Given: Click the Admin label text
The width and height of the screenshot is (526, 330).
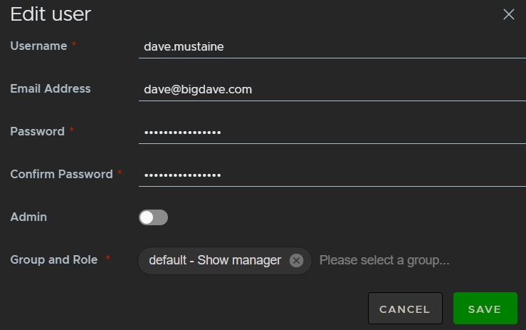Looking at the screenshot, I should 28,217.
